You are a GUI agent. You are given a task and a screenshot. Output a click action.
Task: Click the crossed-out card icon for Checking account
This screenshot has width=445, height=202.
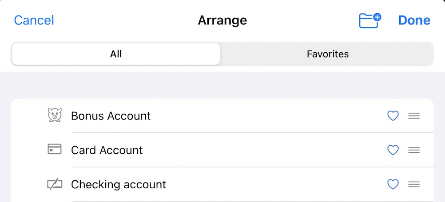pos(54,184)
